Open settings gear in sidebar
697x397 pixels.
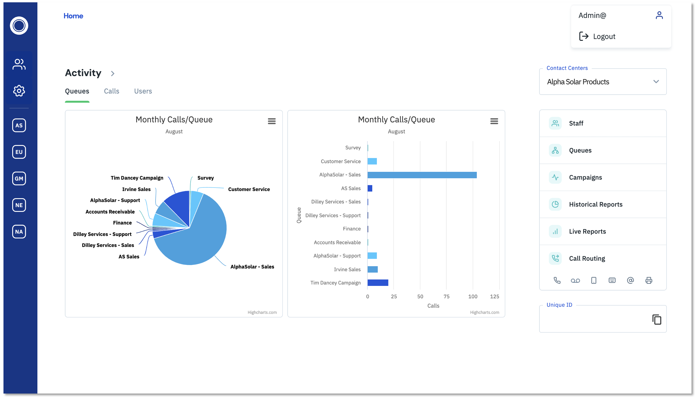coord(19,91)
